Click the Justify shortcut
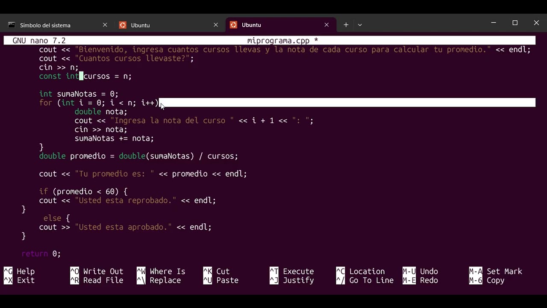The width and height of the screenshot is (547, 308). pyautogui.click(x=292, y=280)
